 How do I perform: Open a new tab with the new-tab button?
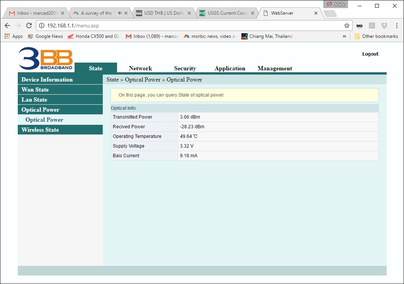(x=330, y=14)
